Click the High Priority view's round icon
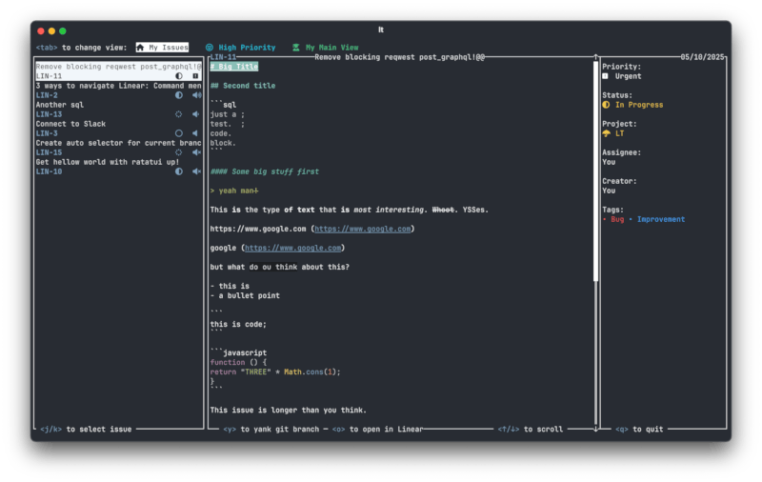This screenshot has width=762, height=482. (x=209, y=47)
